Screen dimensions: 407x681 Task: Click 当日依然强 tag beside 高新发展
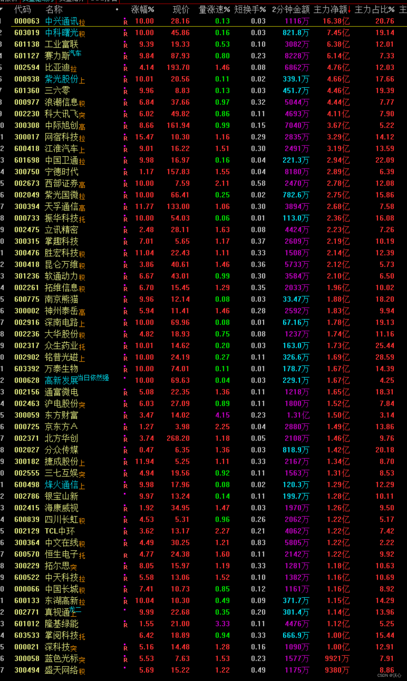93,378
